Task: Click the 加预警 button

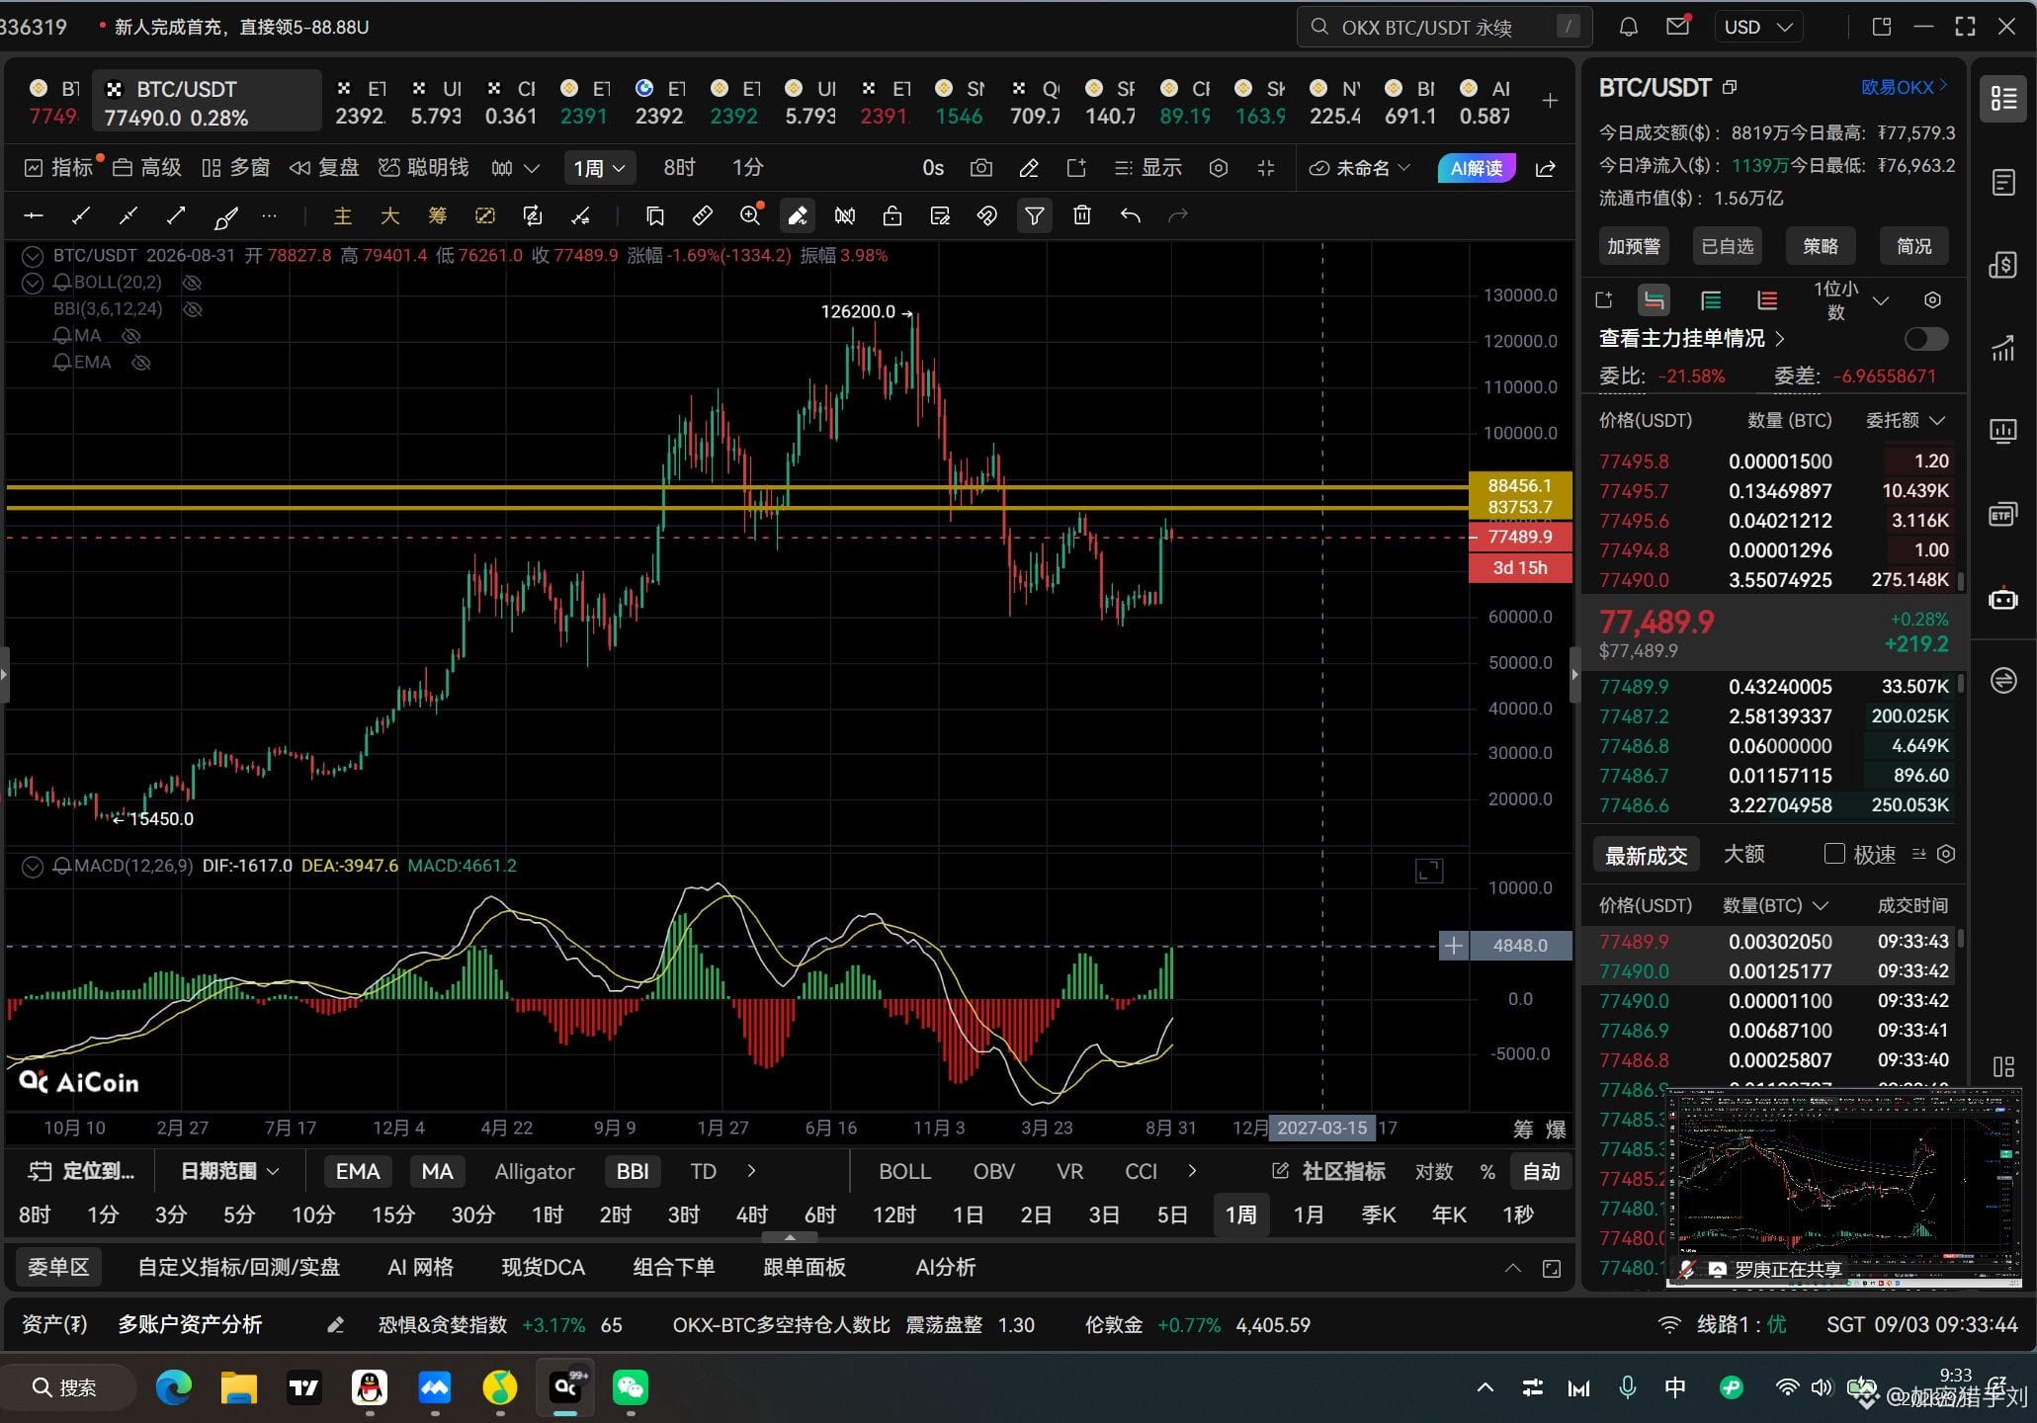Action: tap(1634, 246)
